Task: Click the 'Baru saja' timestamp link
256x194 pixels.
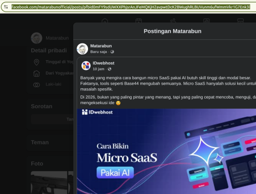Action: [x=98, y=52]
